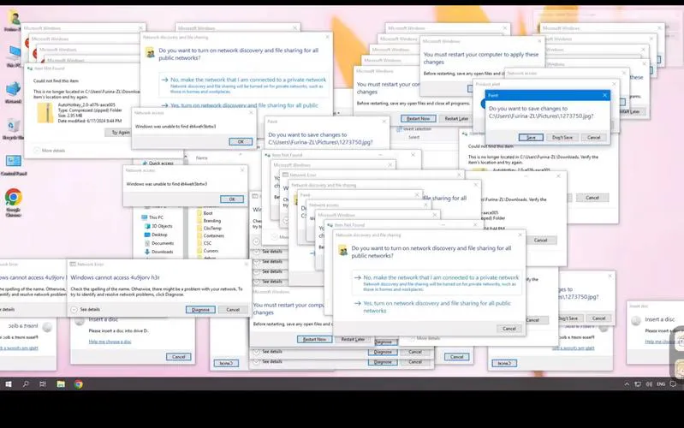
Task: Click the icon in front network discovery dialog
Action: pyautogui.click(x=343, y=251)
